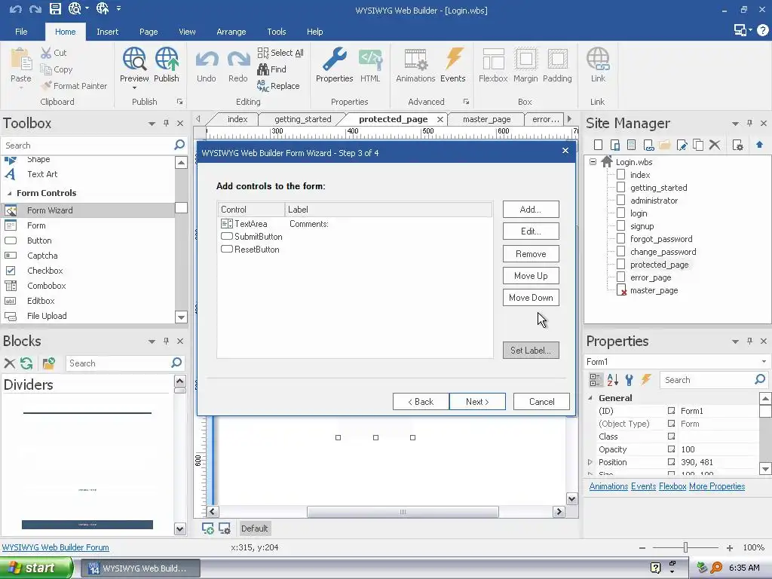Click the Add... button in wizard
The width and height of the screenshot is (772, 579).
coord(531,210)
